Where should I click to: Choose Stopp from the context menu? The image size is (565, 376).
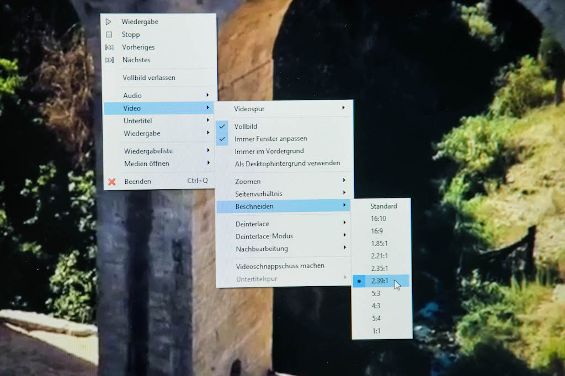click(x=158, y=35)
